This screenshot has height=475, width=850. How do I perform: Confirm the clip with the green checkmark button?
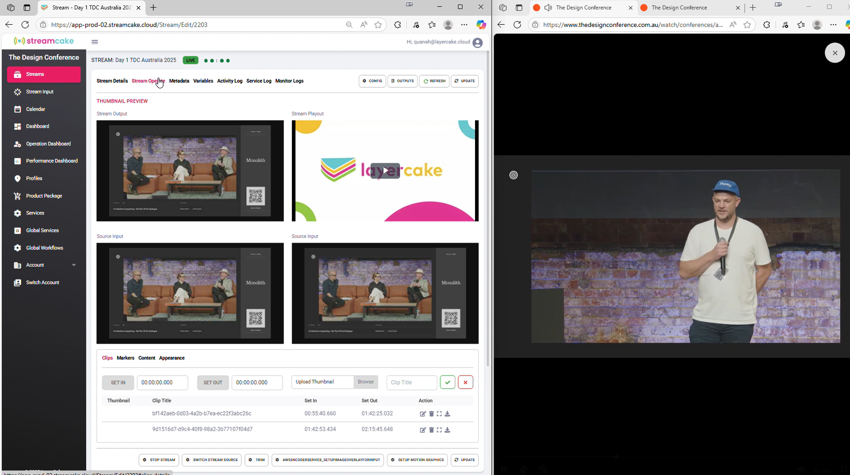(x=447, y=382)
